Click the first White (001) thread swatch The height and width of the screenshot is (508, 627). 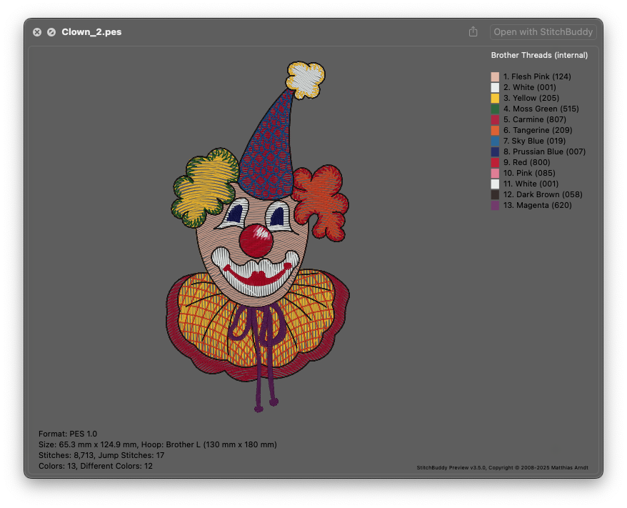pos(495,87)
